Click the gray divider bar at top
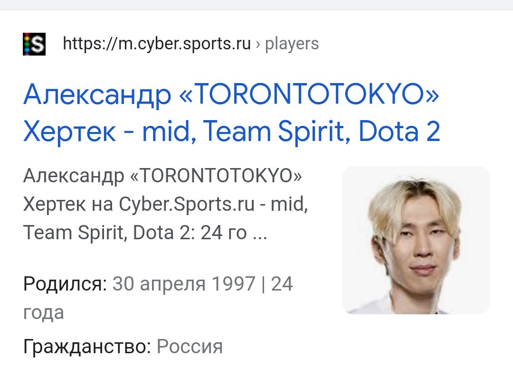Screen dimensions: 513x376 [x=256, y=5]
